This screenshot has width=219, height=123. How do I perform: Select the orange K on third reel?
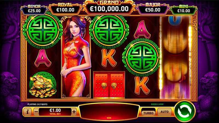point(109,58)
